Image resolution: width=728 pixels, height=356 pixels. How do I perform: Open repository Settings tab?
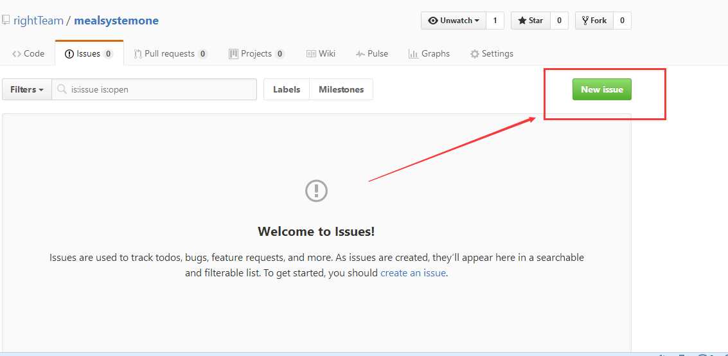pyautogui.click(x=492, y=53)
